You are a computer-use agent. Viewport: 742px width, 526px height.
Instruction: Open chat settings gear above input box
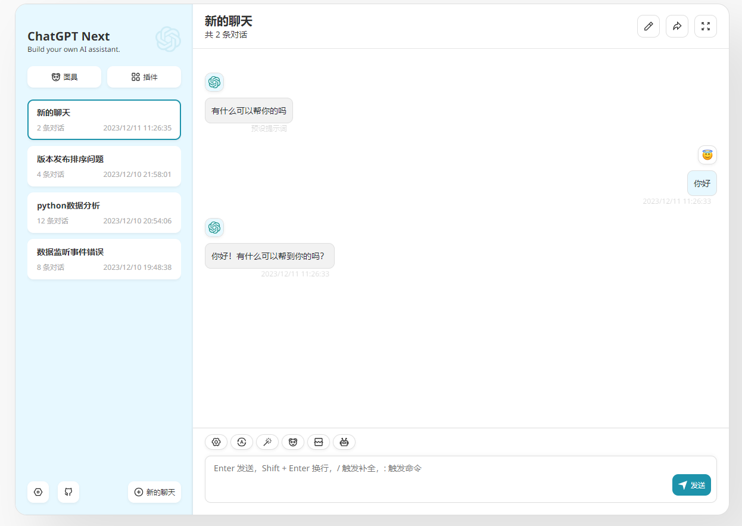(x=216, y=442)
